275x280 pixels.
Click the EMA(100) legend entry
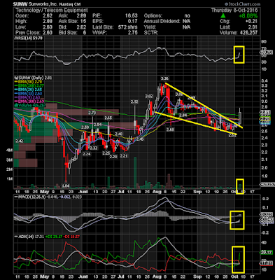coord(29,101)
